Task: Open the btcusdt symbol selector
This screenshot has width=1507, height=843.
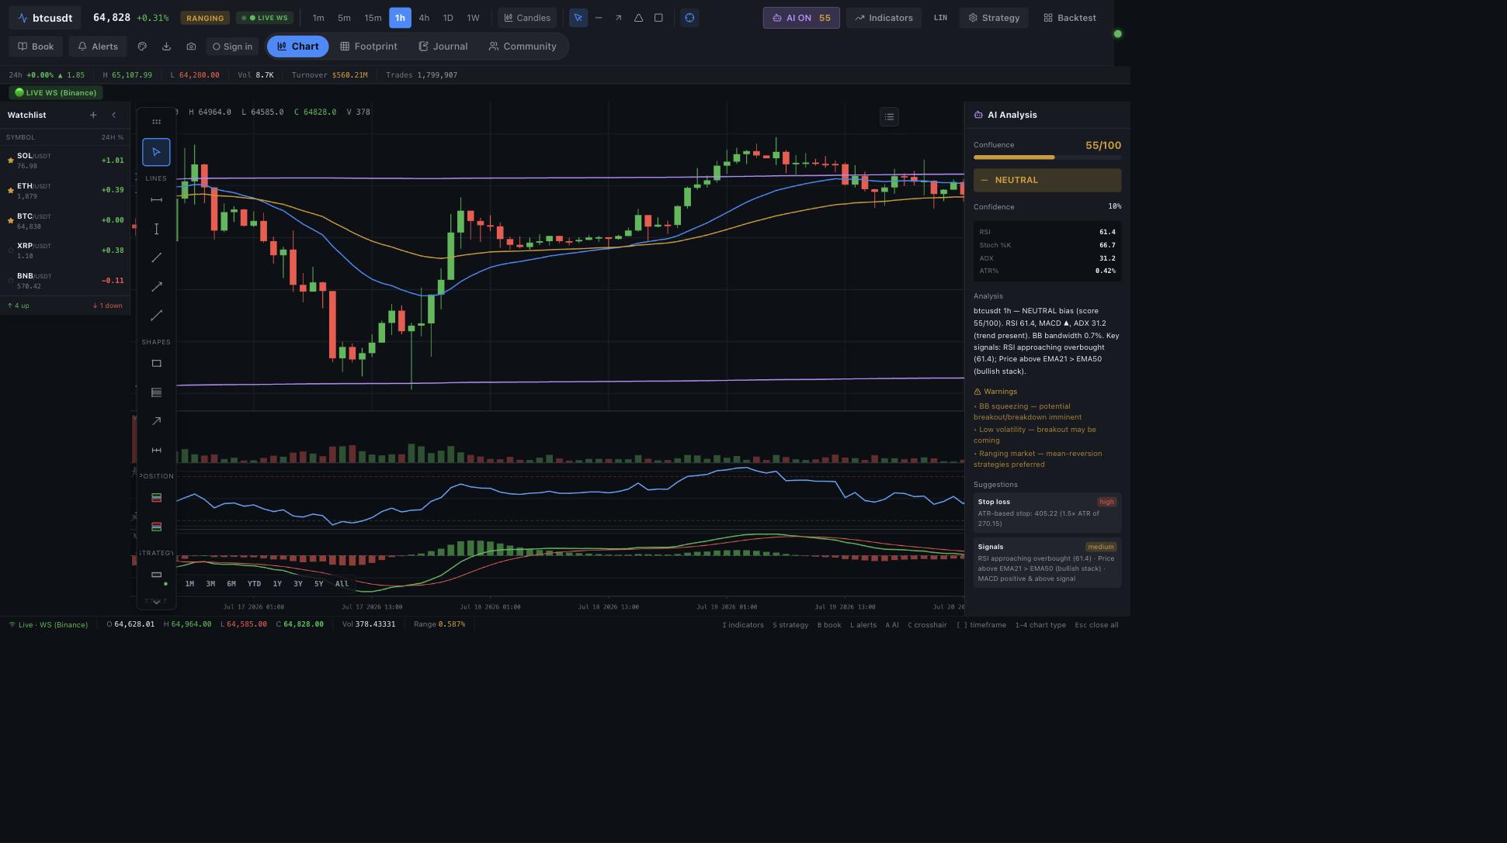Action: point(45,18)
